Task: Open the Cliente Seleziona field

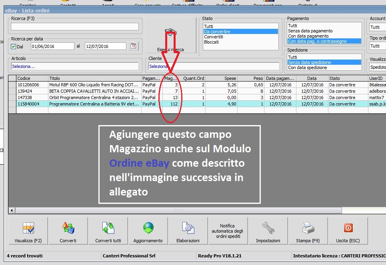Action: (x=214, y=66)
